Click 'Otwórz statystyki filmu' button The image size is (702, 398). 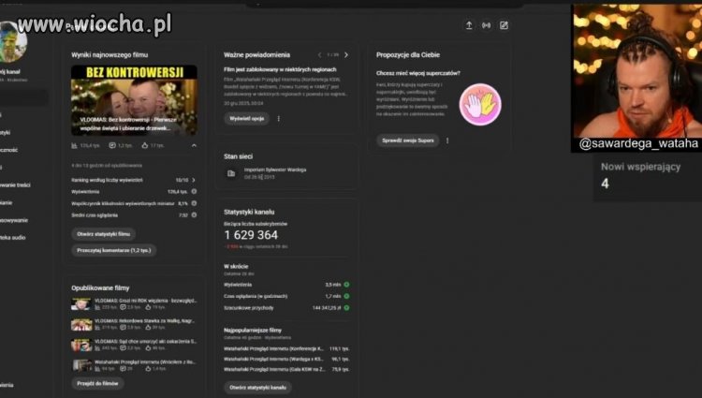tap(103, 234)
